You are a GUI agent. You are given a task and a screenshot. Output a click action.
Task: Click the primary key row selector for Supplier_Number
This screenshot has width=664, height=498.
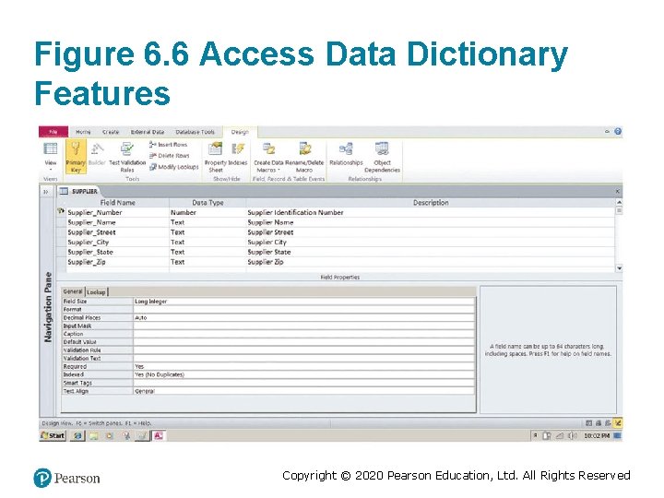click(x=61, y=212)
